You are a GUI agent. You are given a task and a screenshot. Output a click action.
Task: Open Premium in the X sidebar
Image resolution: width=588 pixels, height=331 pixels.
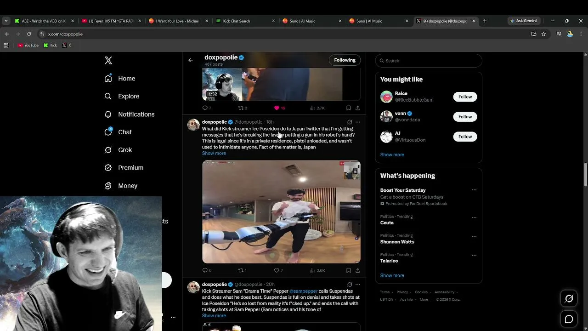pyautogui.click(x=124, y=168)
